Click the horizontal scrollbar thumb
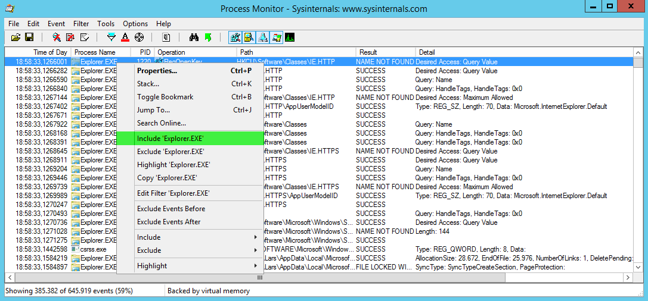This screenshot has height=301, width=648. (260, 277)
